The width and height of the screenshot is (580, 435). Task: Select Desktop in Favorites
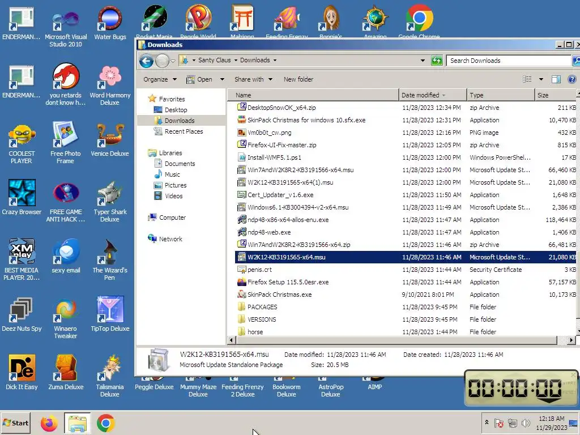(176, 110)
